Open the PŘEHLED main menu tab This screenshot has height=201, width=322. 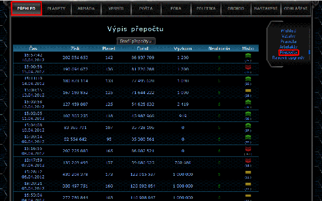26,9
